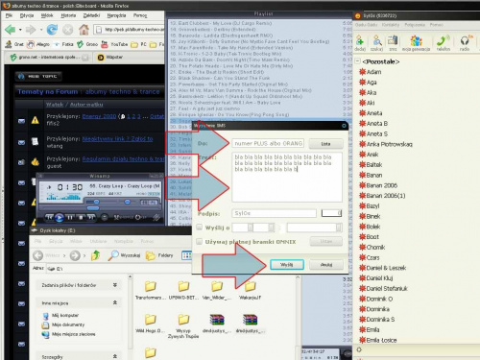Collapse the 'Szczegóły' panel in Explorer
This screenshot has width=480, height=360.
(114, 356)
